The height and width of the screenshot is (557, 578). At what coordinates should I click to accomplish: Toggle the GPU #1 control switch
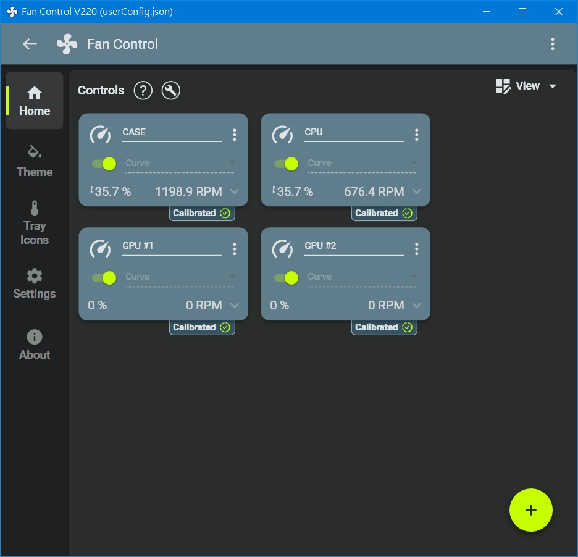[x=104, y=277]
